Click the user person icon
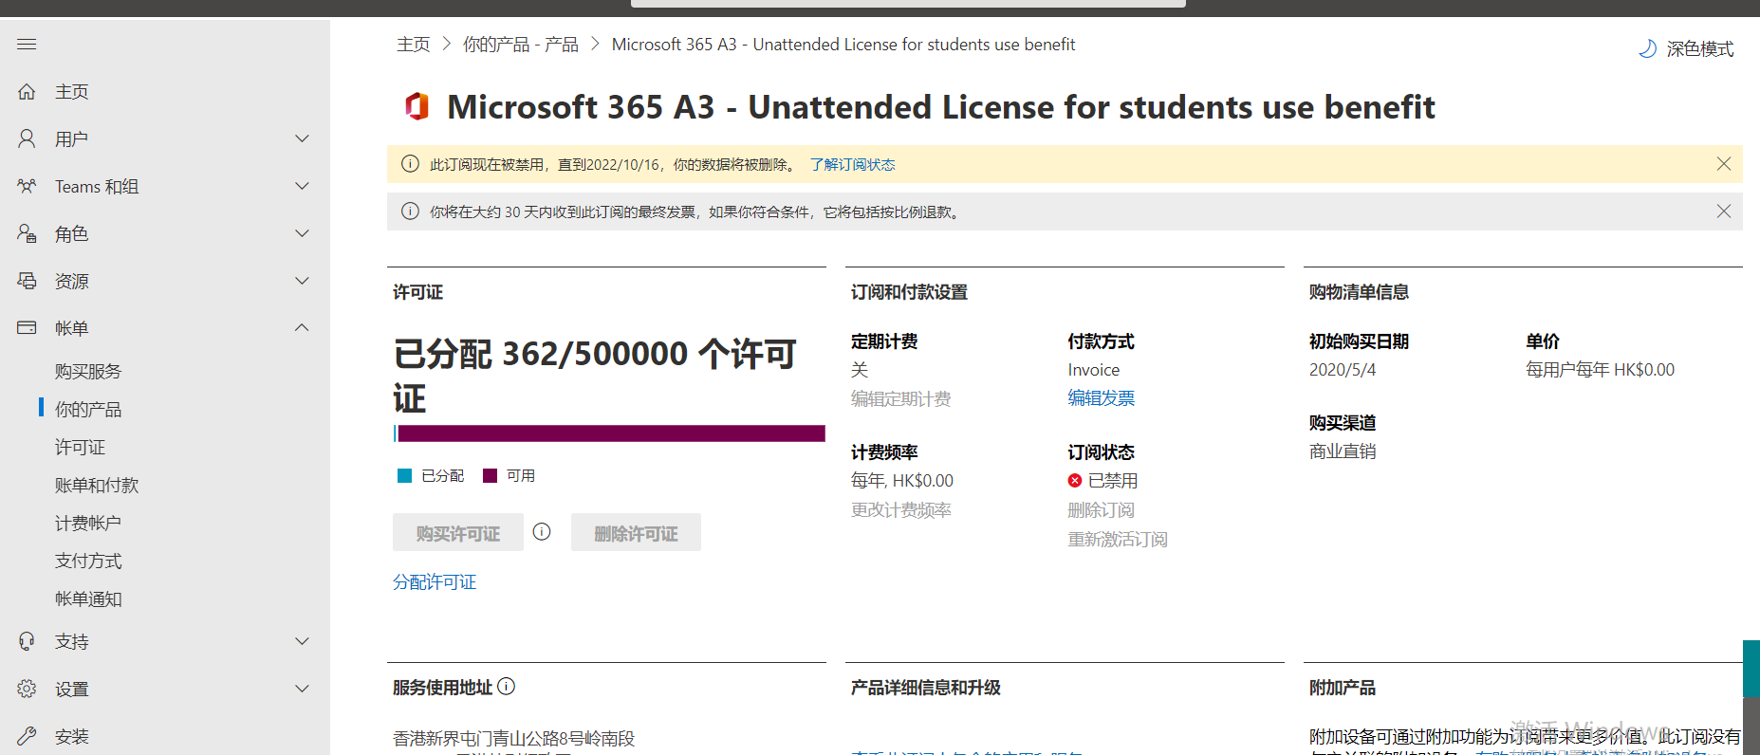The height and width of the screenshot is (755, 1760). click(x=27, y=139)
